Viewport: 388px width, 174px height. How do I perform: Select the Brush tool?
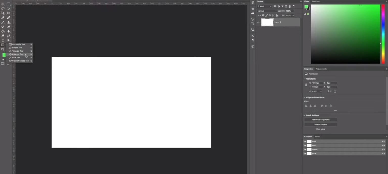click(3, 22)
